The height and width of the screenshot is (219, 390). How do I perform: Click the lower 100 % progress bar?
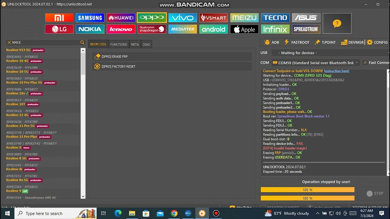click(307, 198)
